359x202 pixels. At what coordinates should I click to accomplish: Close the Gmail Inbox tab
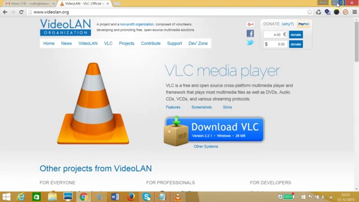click(54, 4)
